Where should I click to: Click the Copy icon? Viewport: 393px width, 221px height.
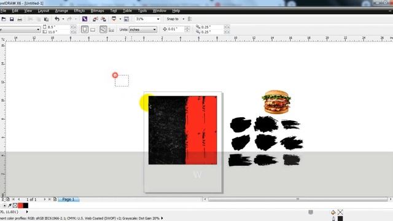[x=38, y=19]
